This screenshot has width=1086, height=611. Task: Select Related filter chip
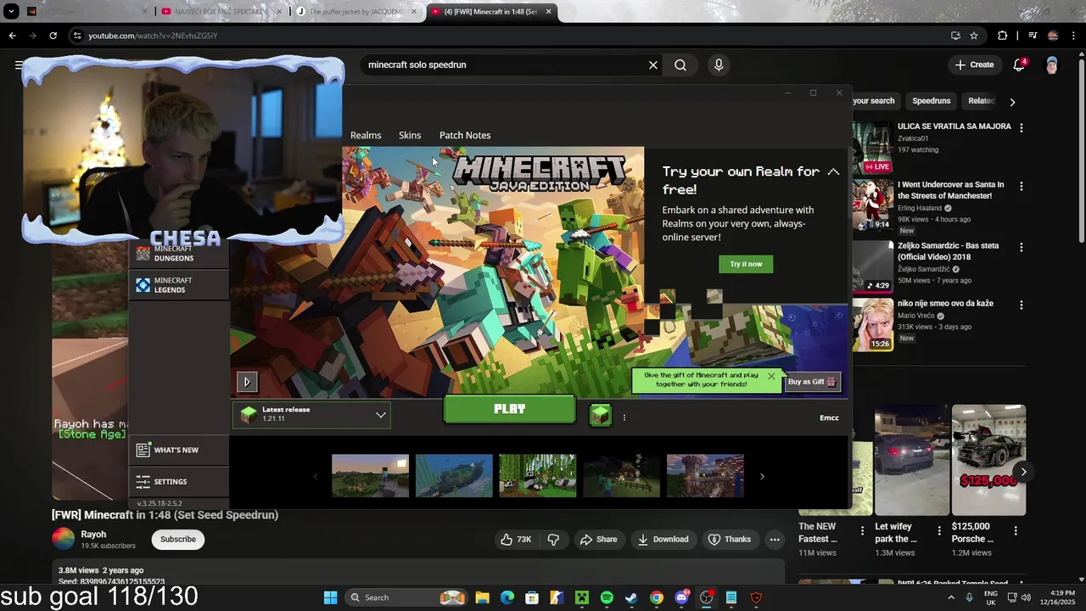pos(981,101)
